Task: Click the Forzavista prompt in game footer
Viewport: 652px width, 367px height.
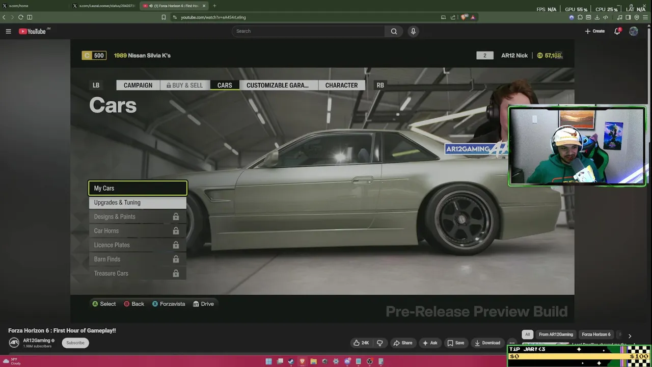Action: (x=169, y=304)
